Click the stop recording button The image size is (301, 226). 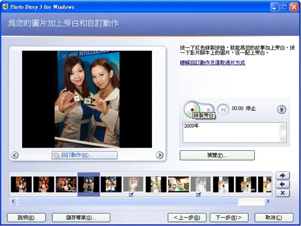tap(208, 110)
